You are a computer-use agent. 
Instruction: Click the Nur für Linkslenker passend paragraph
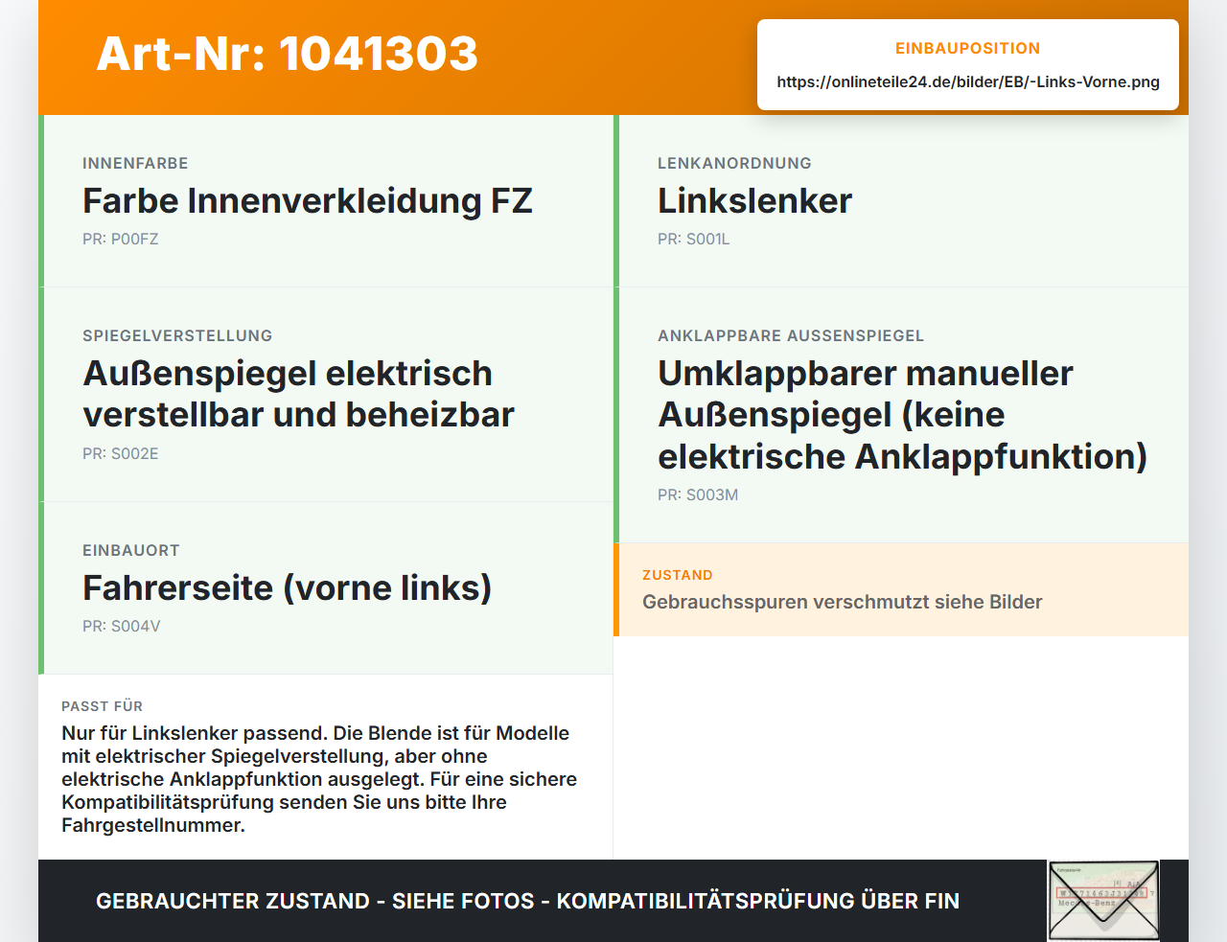[319, 779]
